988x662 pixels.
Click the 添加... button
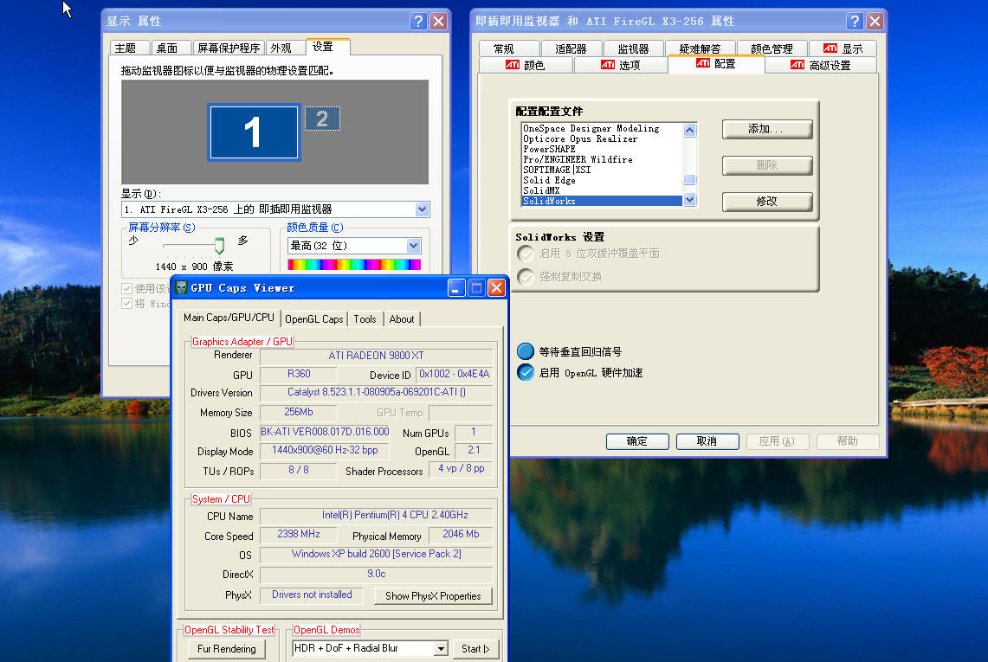coord(767,129)
